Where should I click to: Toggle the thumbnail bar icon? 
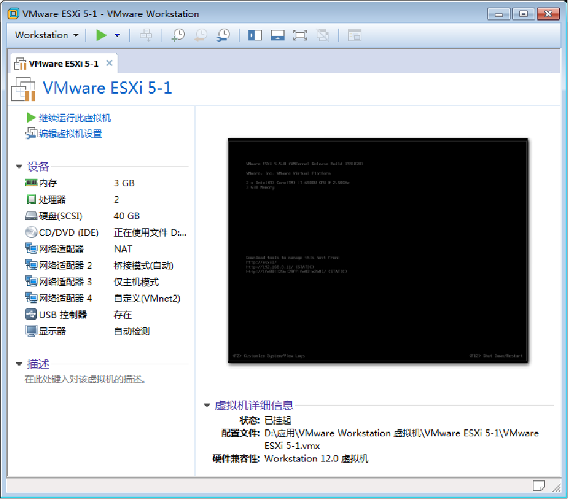(278, 35)
